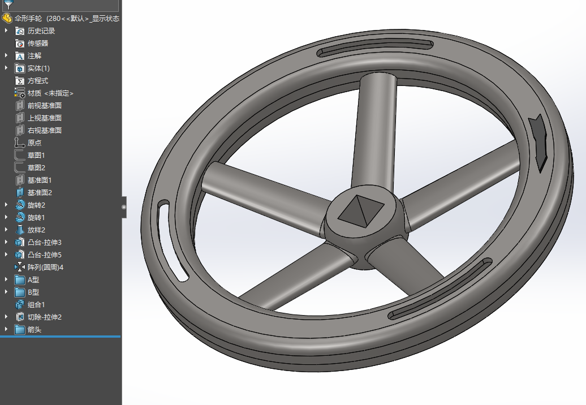Expand the 旋转2 feature
Image resolution: width=586 pixels, height=405 pixels.
tap(6, 205)
